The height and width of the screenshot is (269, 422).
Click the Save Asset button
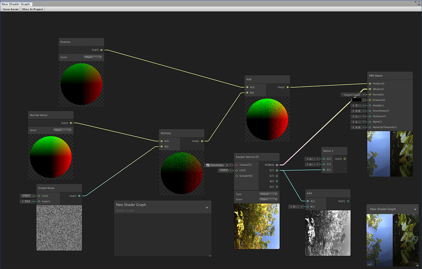(x=10, y=9)
